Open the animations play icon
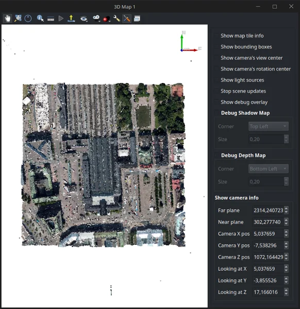This screenshot has width=300, height=309. pyautogui.click(x=61, y=19)
